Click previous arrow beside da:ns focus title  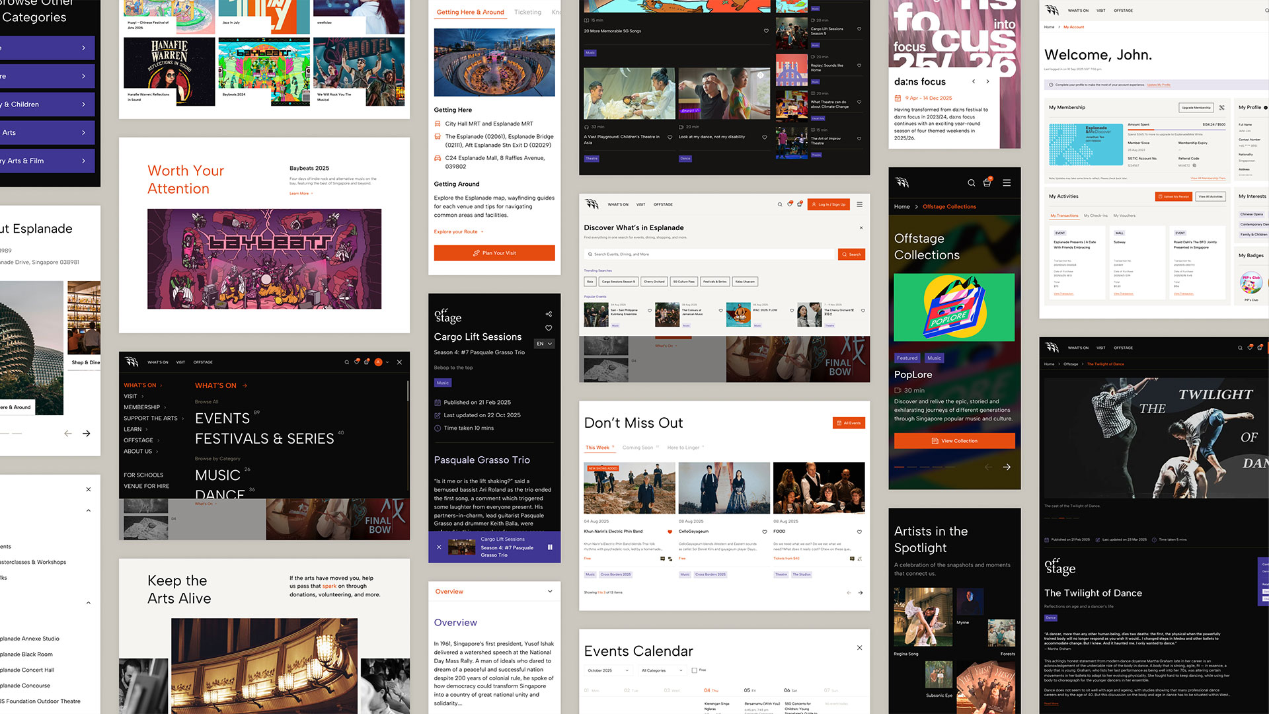coord(974,81)
